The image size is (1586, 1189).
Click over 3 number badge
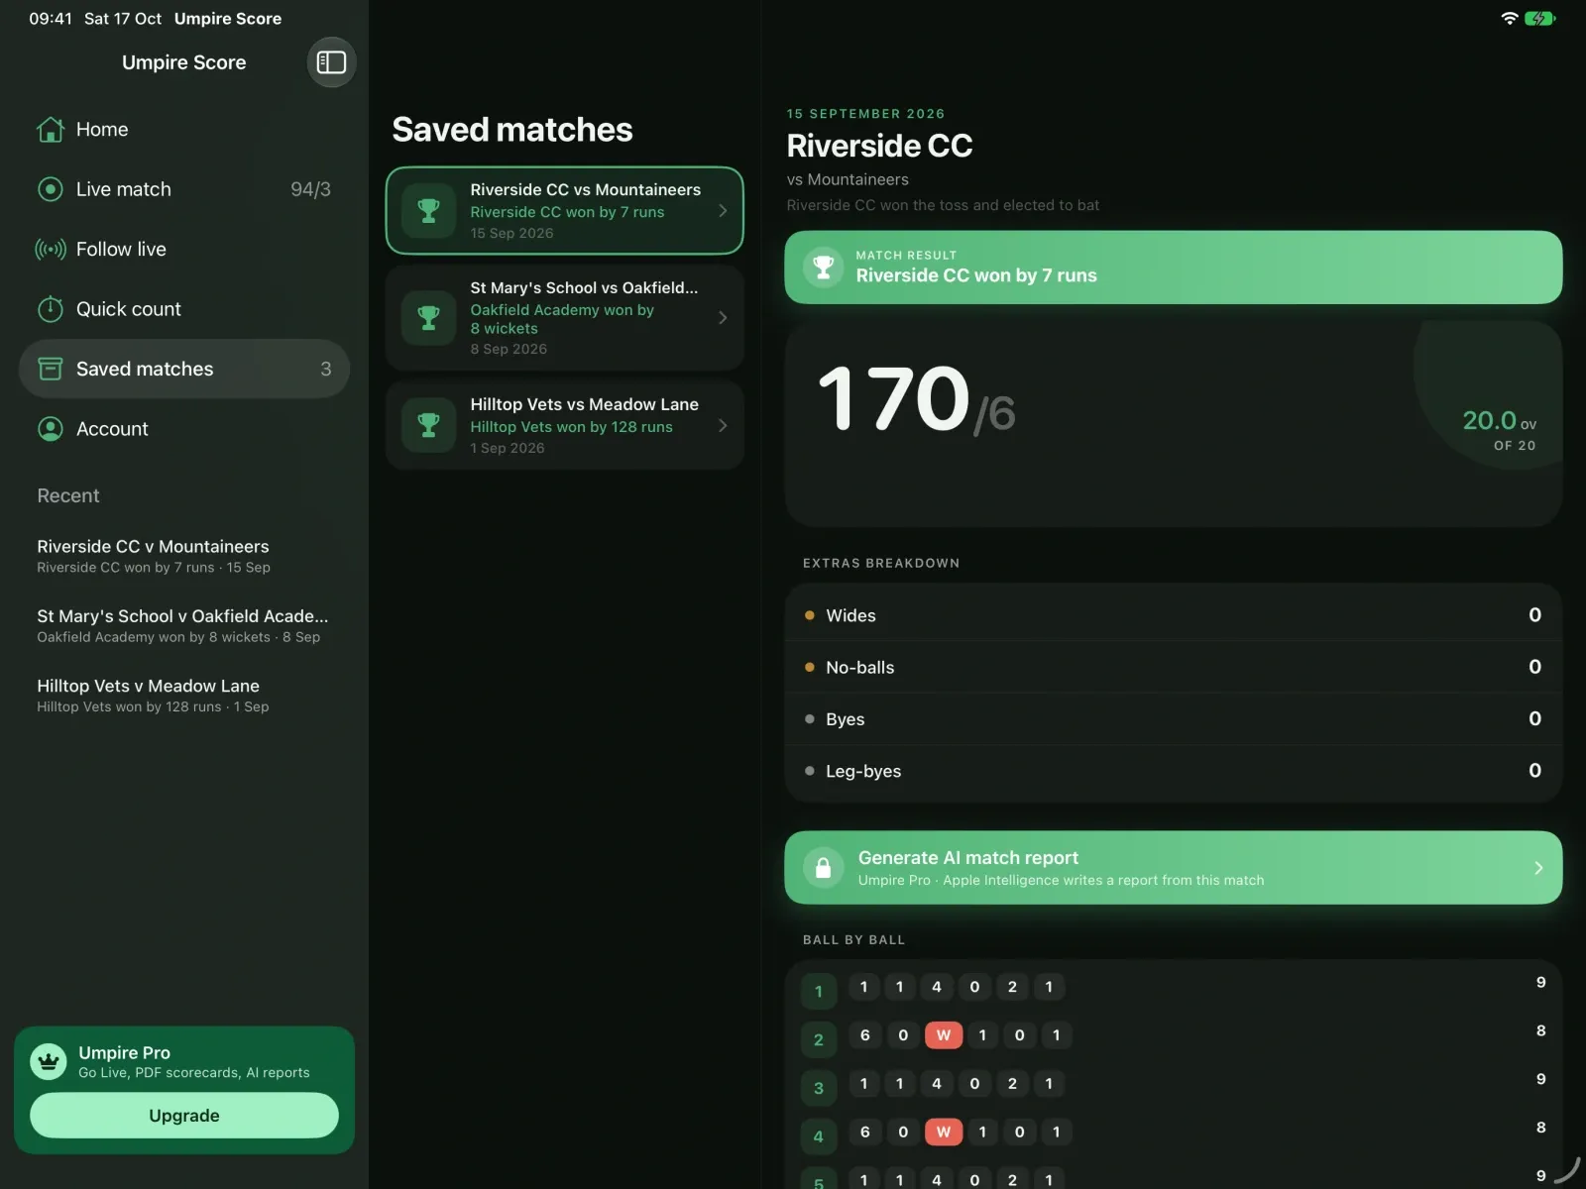pos(819,1088)
